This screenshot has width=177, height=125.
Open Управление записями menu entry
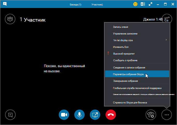point(137,34)
